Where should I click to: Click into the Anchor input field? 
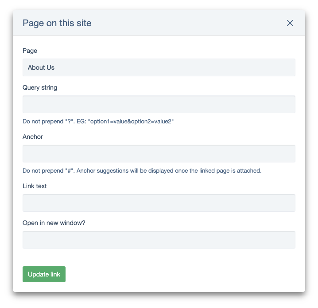click(159, 154)
